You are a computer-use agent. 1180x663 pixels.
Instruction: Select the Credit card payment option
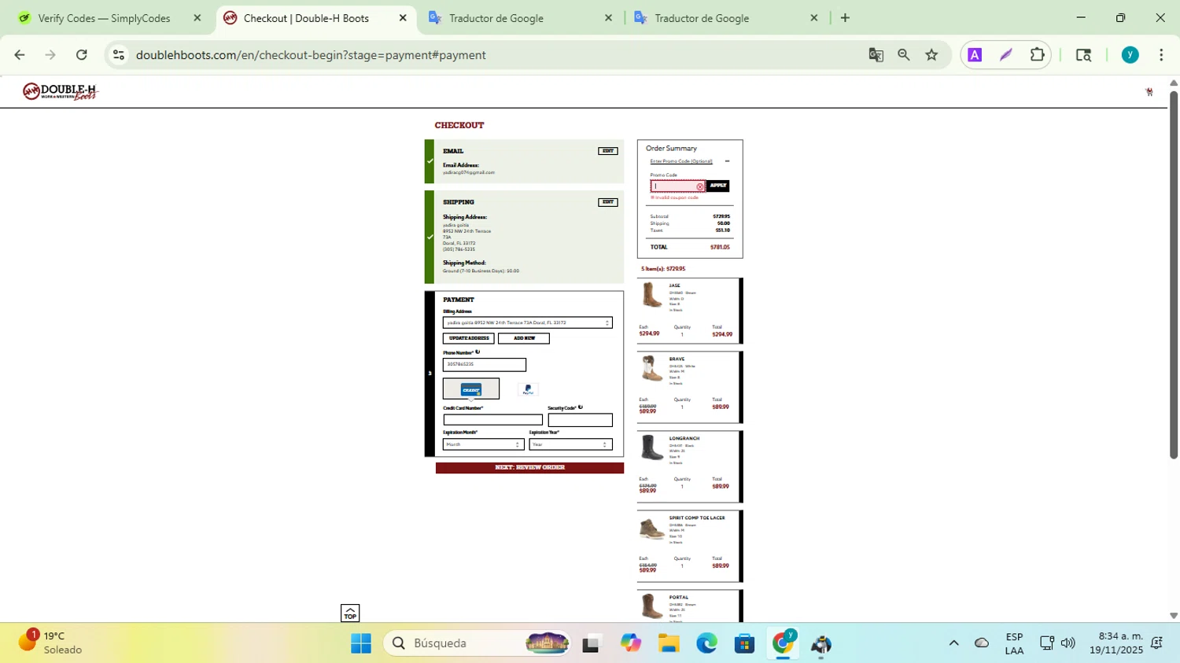click(x=470, y=389)
